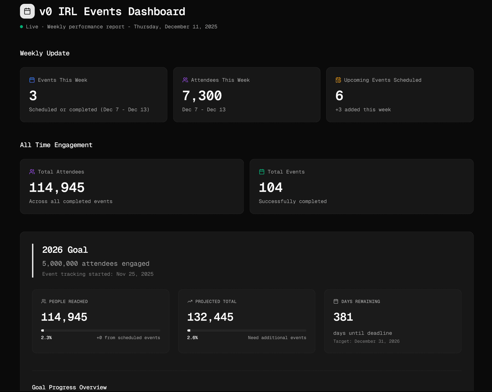
Task: Click the dashboard calendar logo icon
Action: click(27, 11)
